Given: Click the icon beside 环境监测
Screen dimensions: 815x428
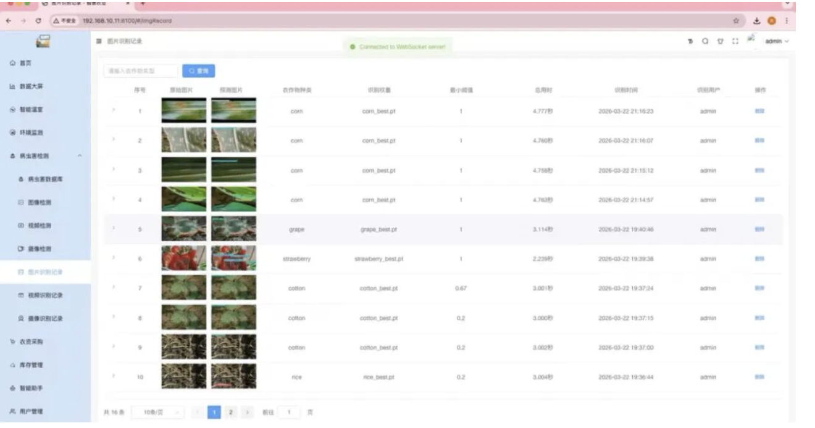Looking at the screenshot, I should pos(13,133).
